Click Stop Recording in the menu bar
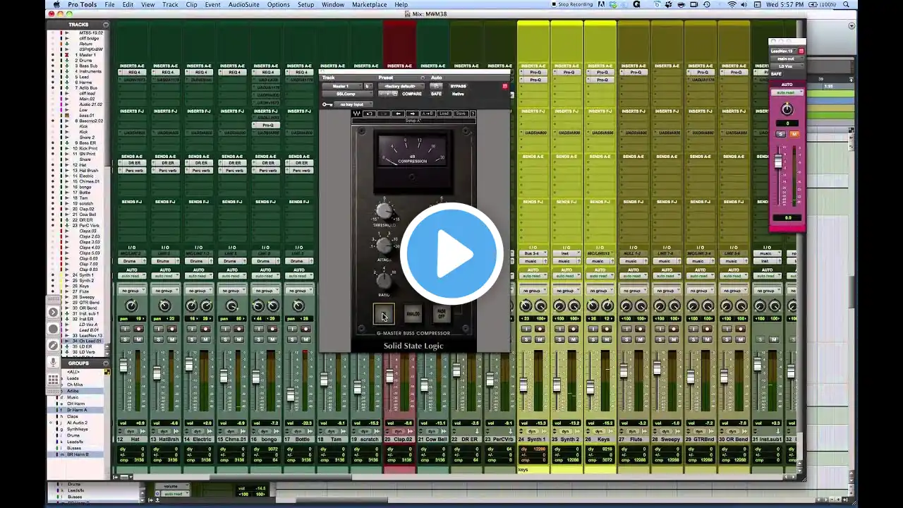The width and height of the screenshot is (903, 508). tap(573, 4)
